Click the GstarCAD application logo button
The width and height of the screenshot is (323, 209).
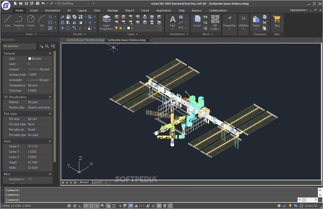point(6,5)
